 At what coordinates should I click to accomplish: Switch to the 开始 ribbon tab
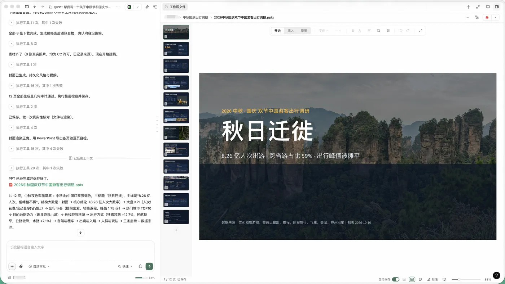click(x=277, y=31)
